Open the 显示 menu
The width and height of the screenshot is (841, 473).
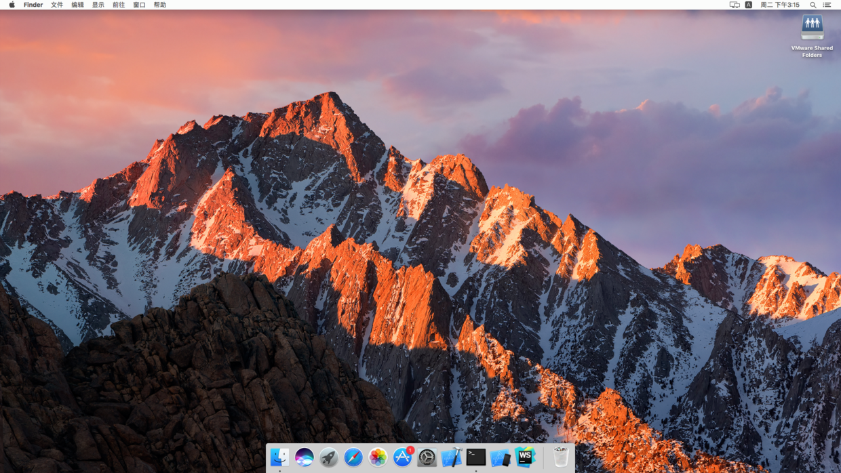(x=98, y=5)
